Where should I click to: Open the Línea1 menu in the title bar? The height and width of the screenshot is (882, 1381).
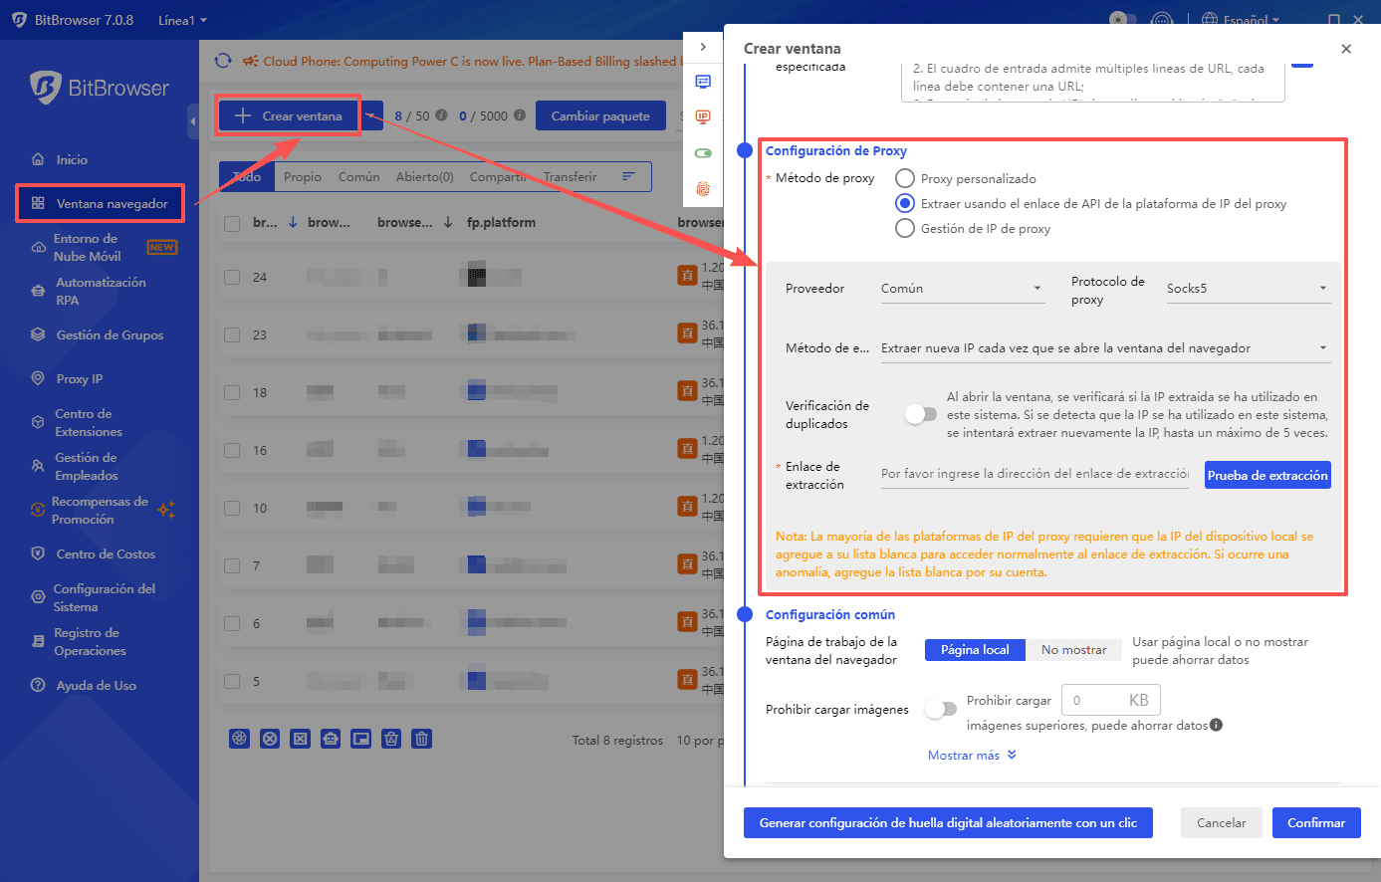click(x=182, y=19)
